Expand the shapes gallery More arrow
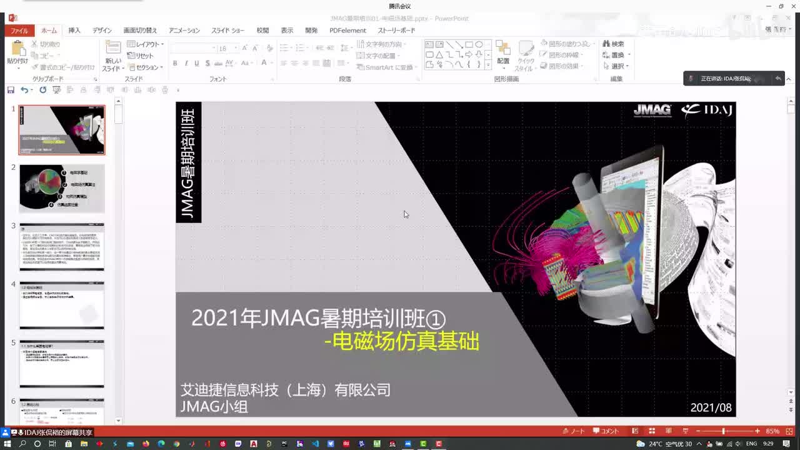Image resolution: width=800 pixels, height=450 pixels. pos(489,65)
